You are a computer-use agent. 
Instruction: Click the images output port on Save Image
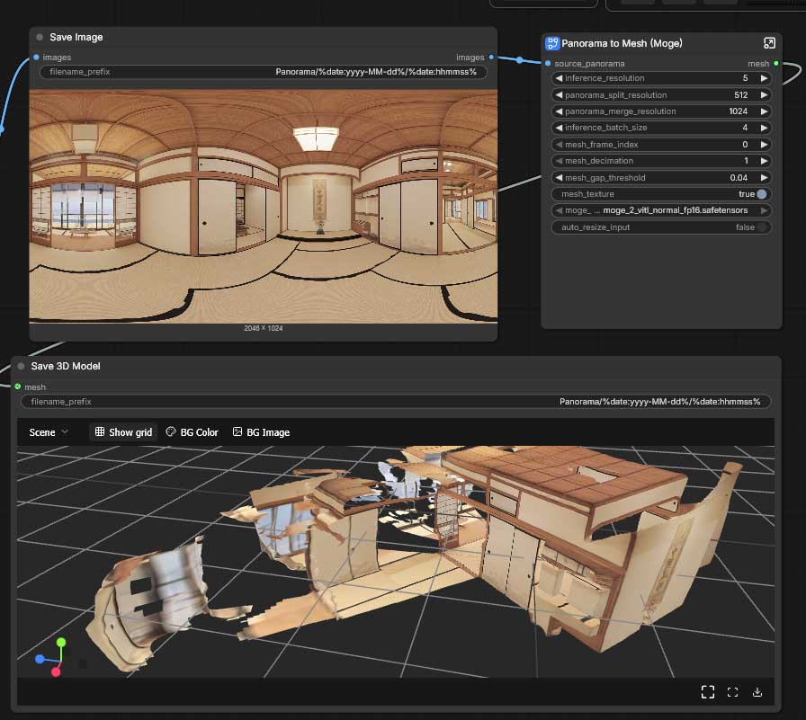pos(491,57)
